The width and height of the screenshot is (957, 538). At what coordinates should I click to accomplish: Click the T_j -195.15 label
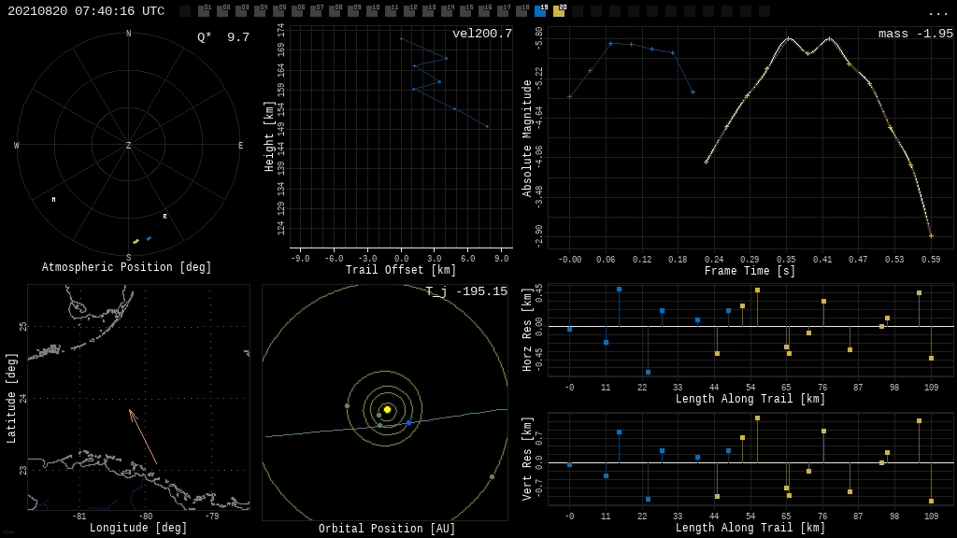pyautogui.click(x=466, y=291)
